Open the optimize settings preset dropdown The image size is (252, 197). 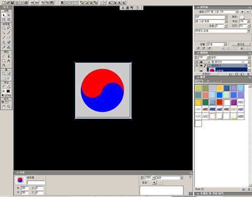(237, 12)
